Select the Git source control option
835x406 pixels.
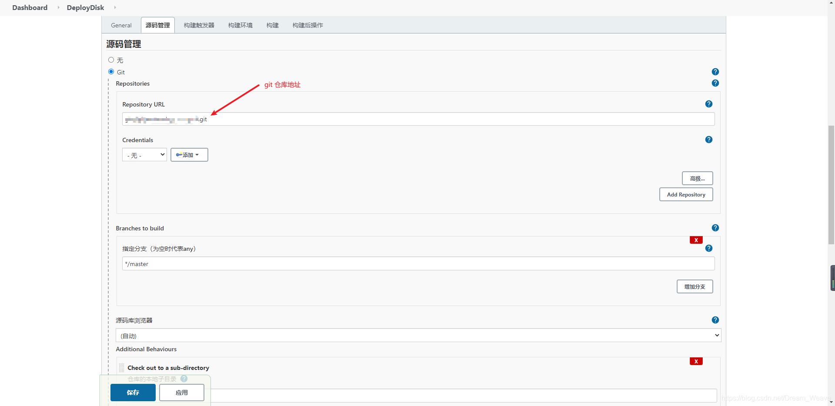pyautogui.click(x=111, y=72)
